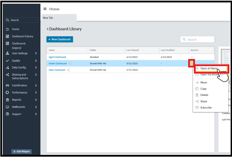Click the Quality checkmark icon
The height and width of the screenshot is (158, 232).
pos(7,61)
